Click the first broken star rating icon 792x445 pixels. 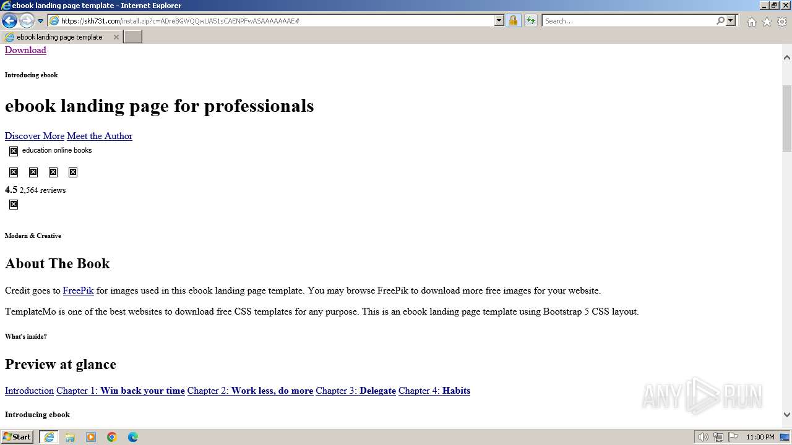[14, 172]
